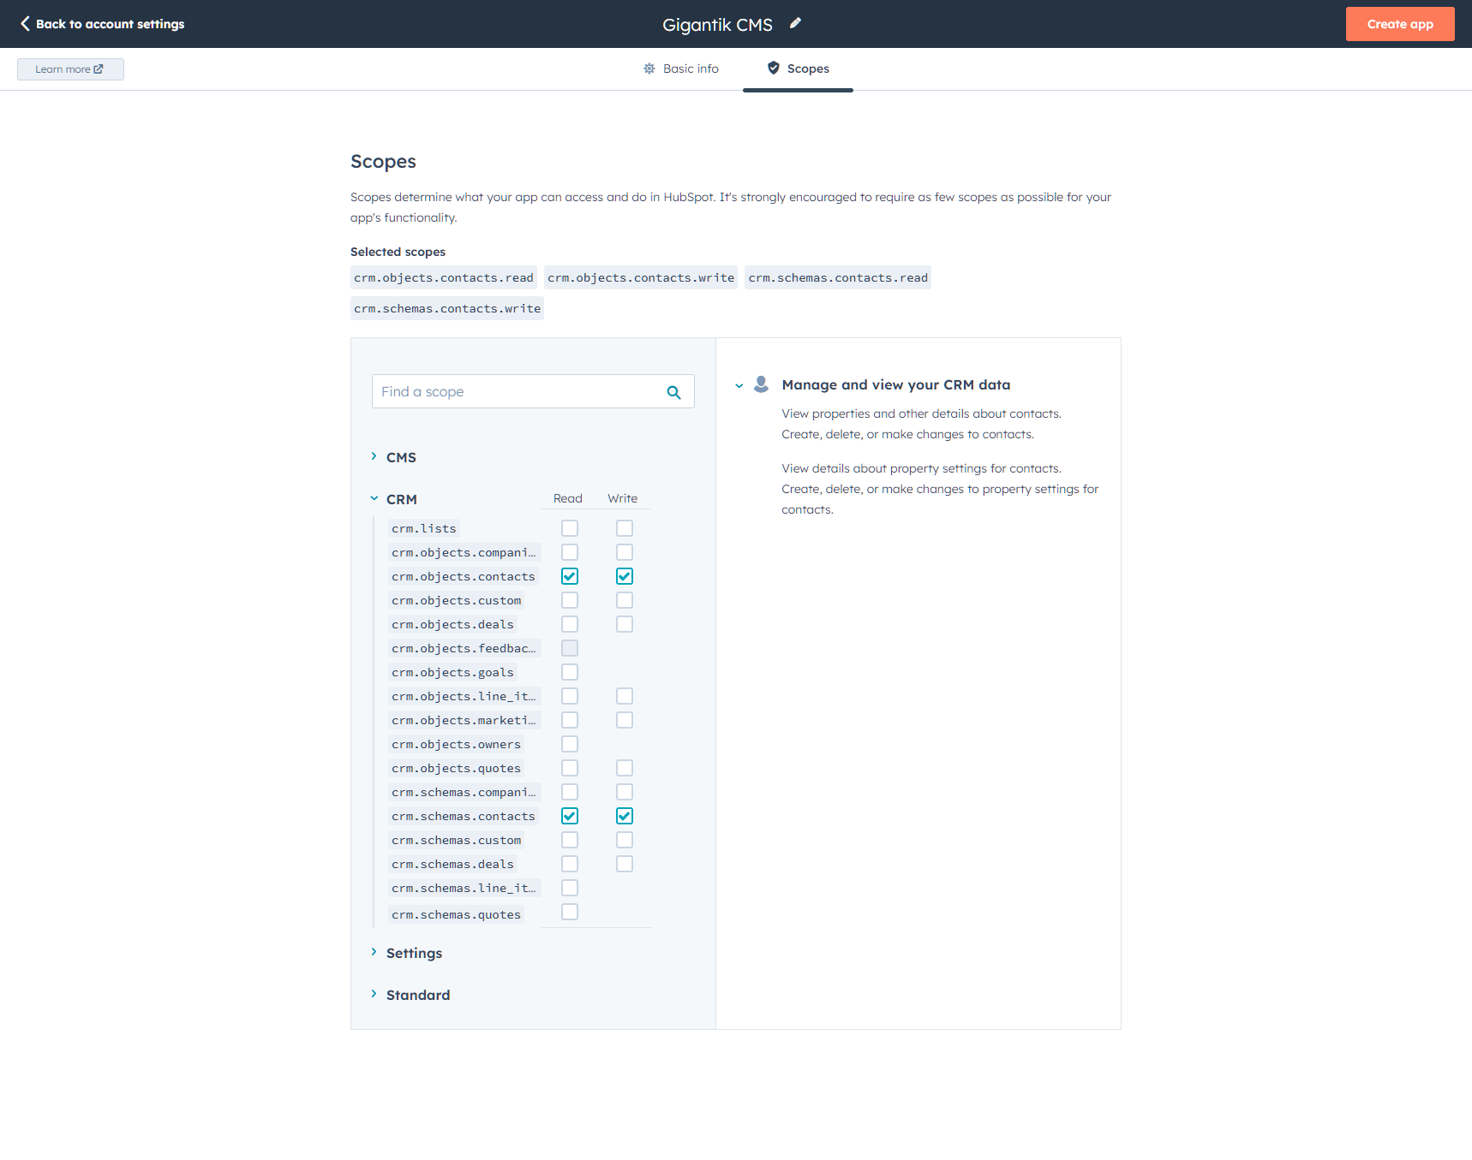Image resolution: width=1472 pixels, height=1160 pixels.
Task: Enable Read for crm.objects.owners
Action: [x=570, y=744]
